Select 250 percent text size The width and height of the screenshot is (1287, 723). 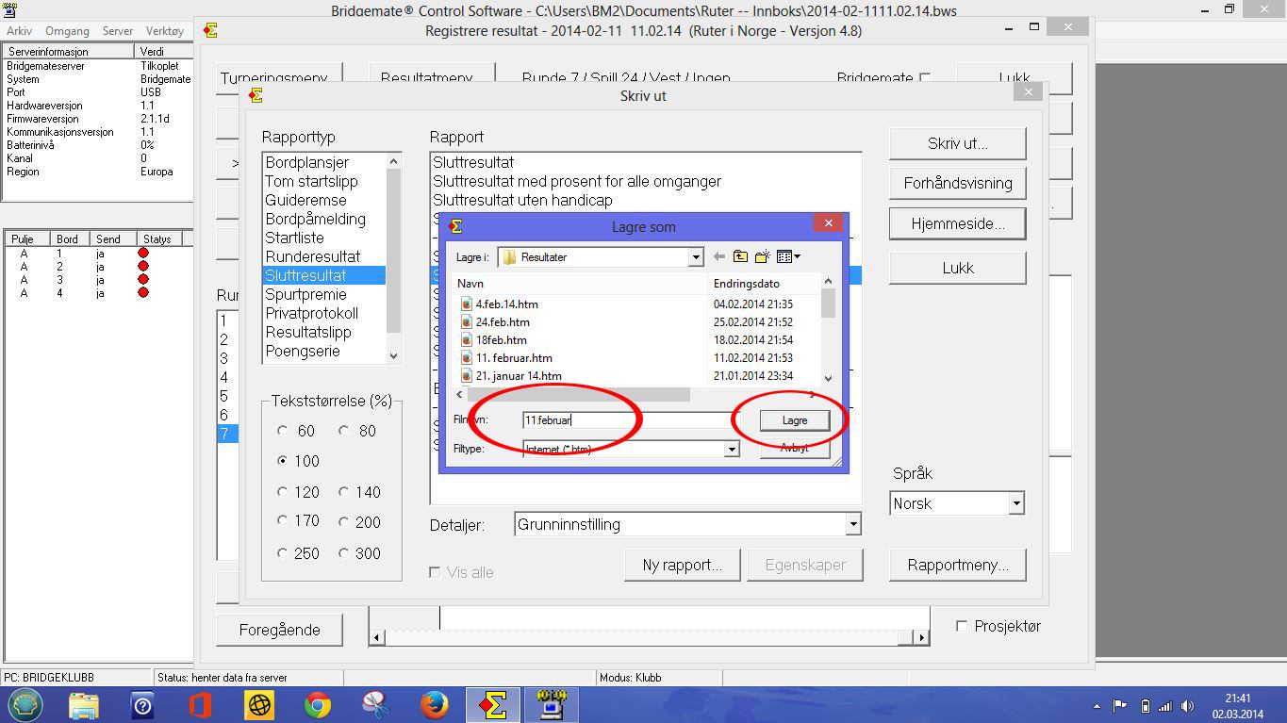point(283,553)
